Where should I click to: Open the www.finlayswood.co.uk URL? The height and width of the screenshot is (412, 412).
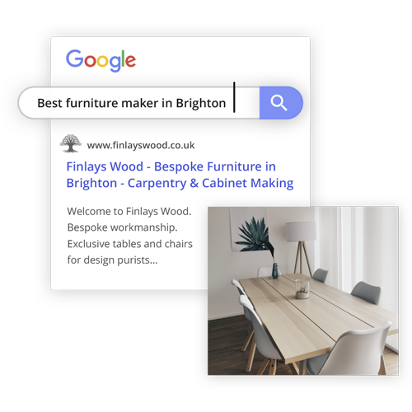pyautogui.click(x=141, y=145)
